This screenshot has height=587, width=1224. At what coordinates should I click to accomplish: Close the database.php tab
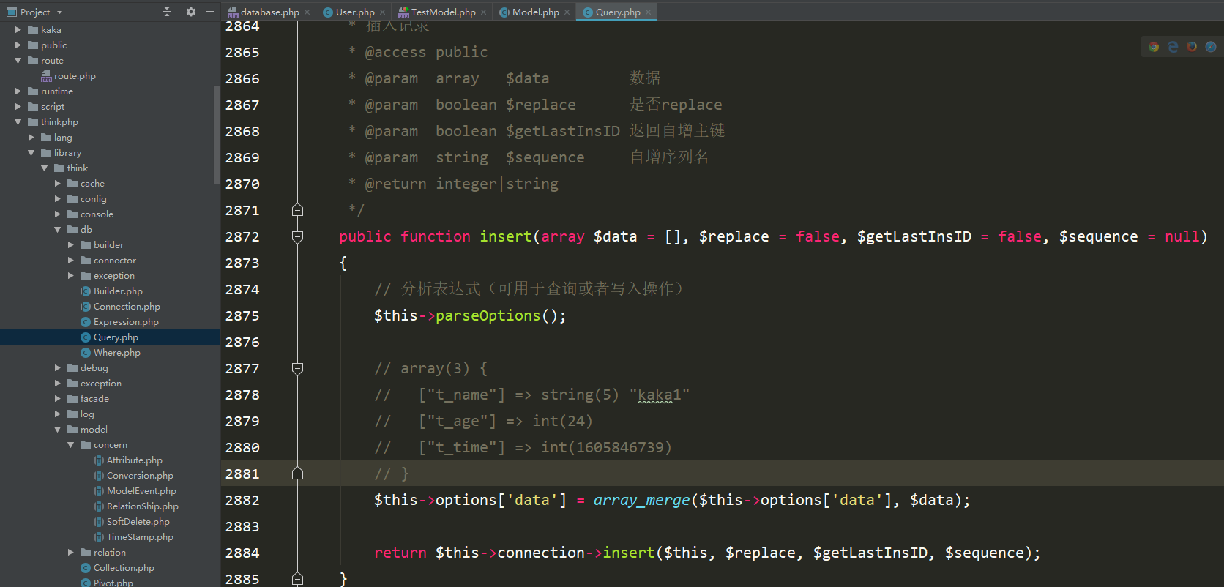307,12
